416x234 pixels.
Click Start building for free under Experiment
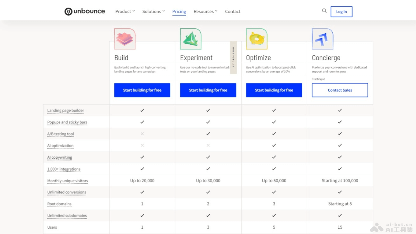208,90
